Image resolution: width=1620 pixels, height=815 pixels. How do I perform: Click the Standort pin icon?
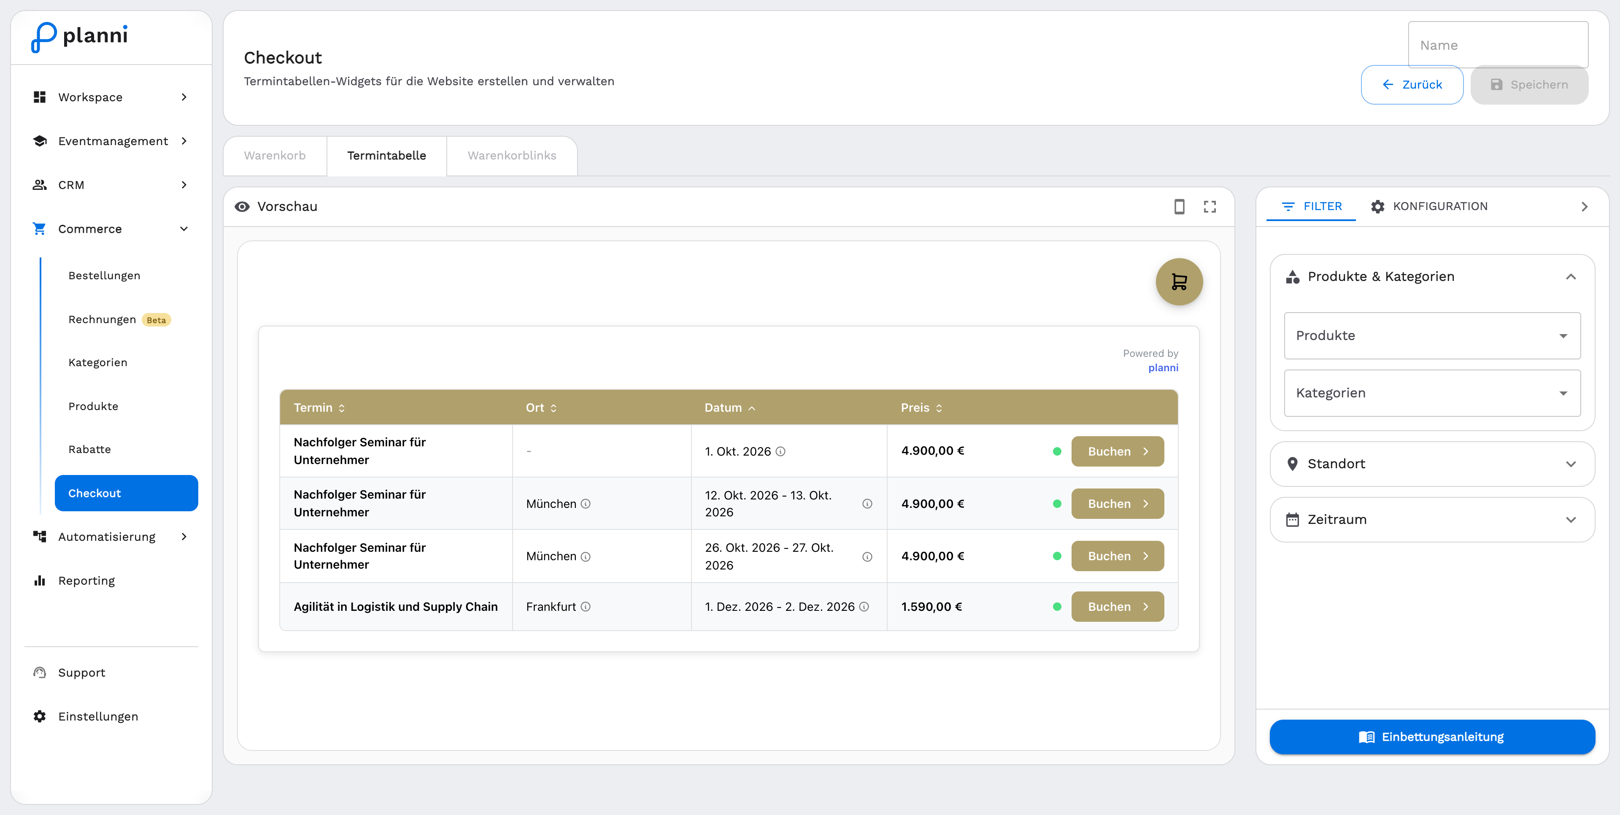pyautogui.click(x=1292, y=464)
